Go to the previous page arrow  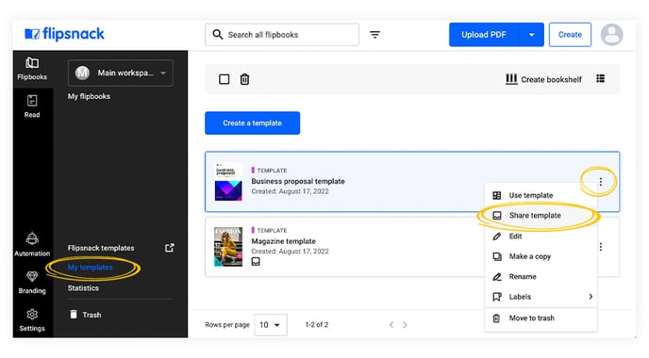(391, 325)
